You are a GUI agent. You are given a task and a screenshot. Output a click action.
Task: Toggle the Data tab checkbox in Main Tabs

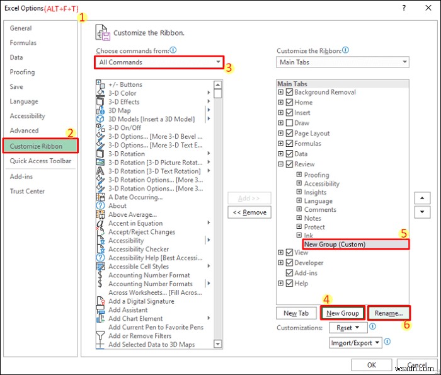(x=289, y=154)
